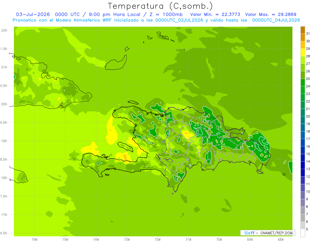
Task: Click the dark blue swatch between 12 and 13
Action: tap(303, 173)
